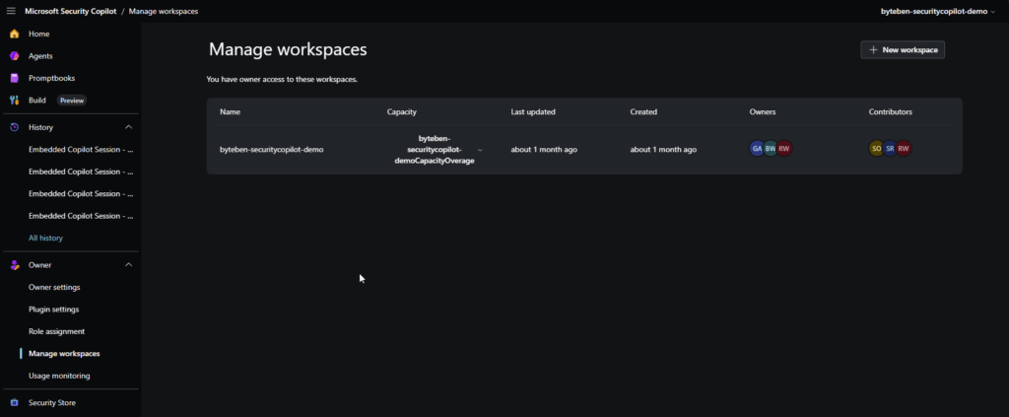Go to Usage monitoring
Viewport: 1009px width, 417px height.
point(59,376)
